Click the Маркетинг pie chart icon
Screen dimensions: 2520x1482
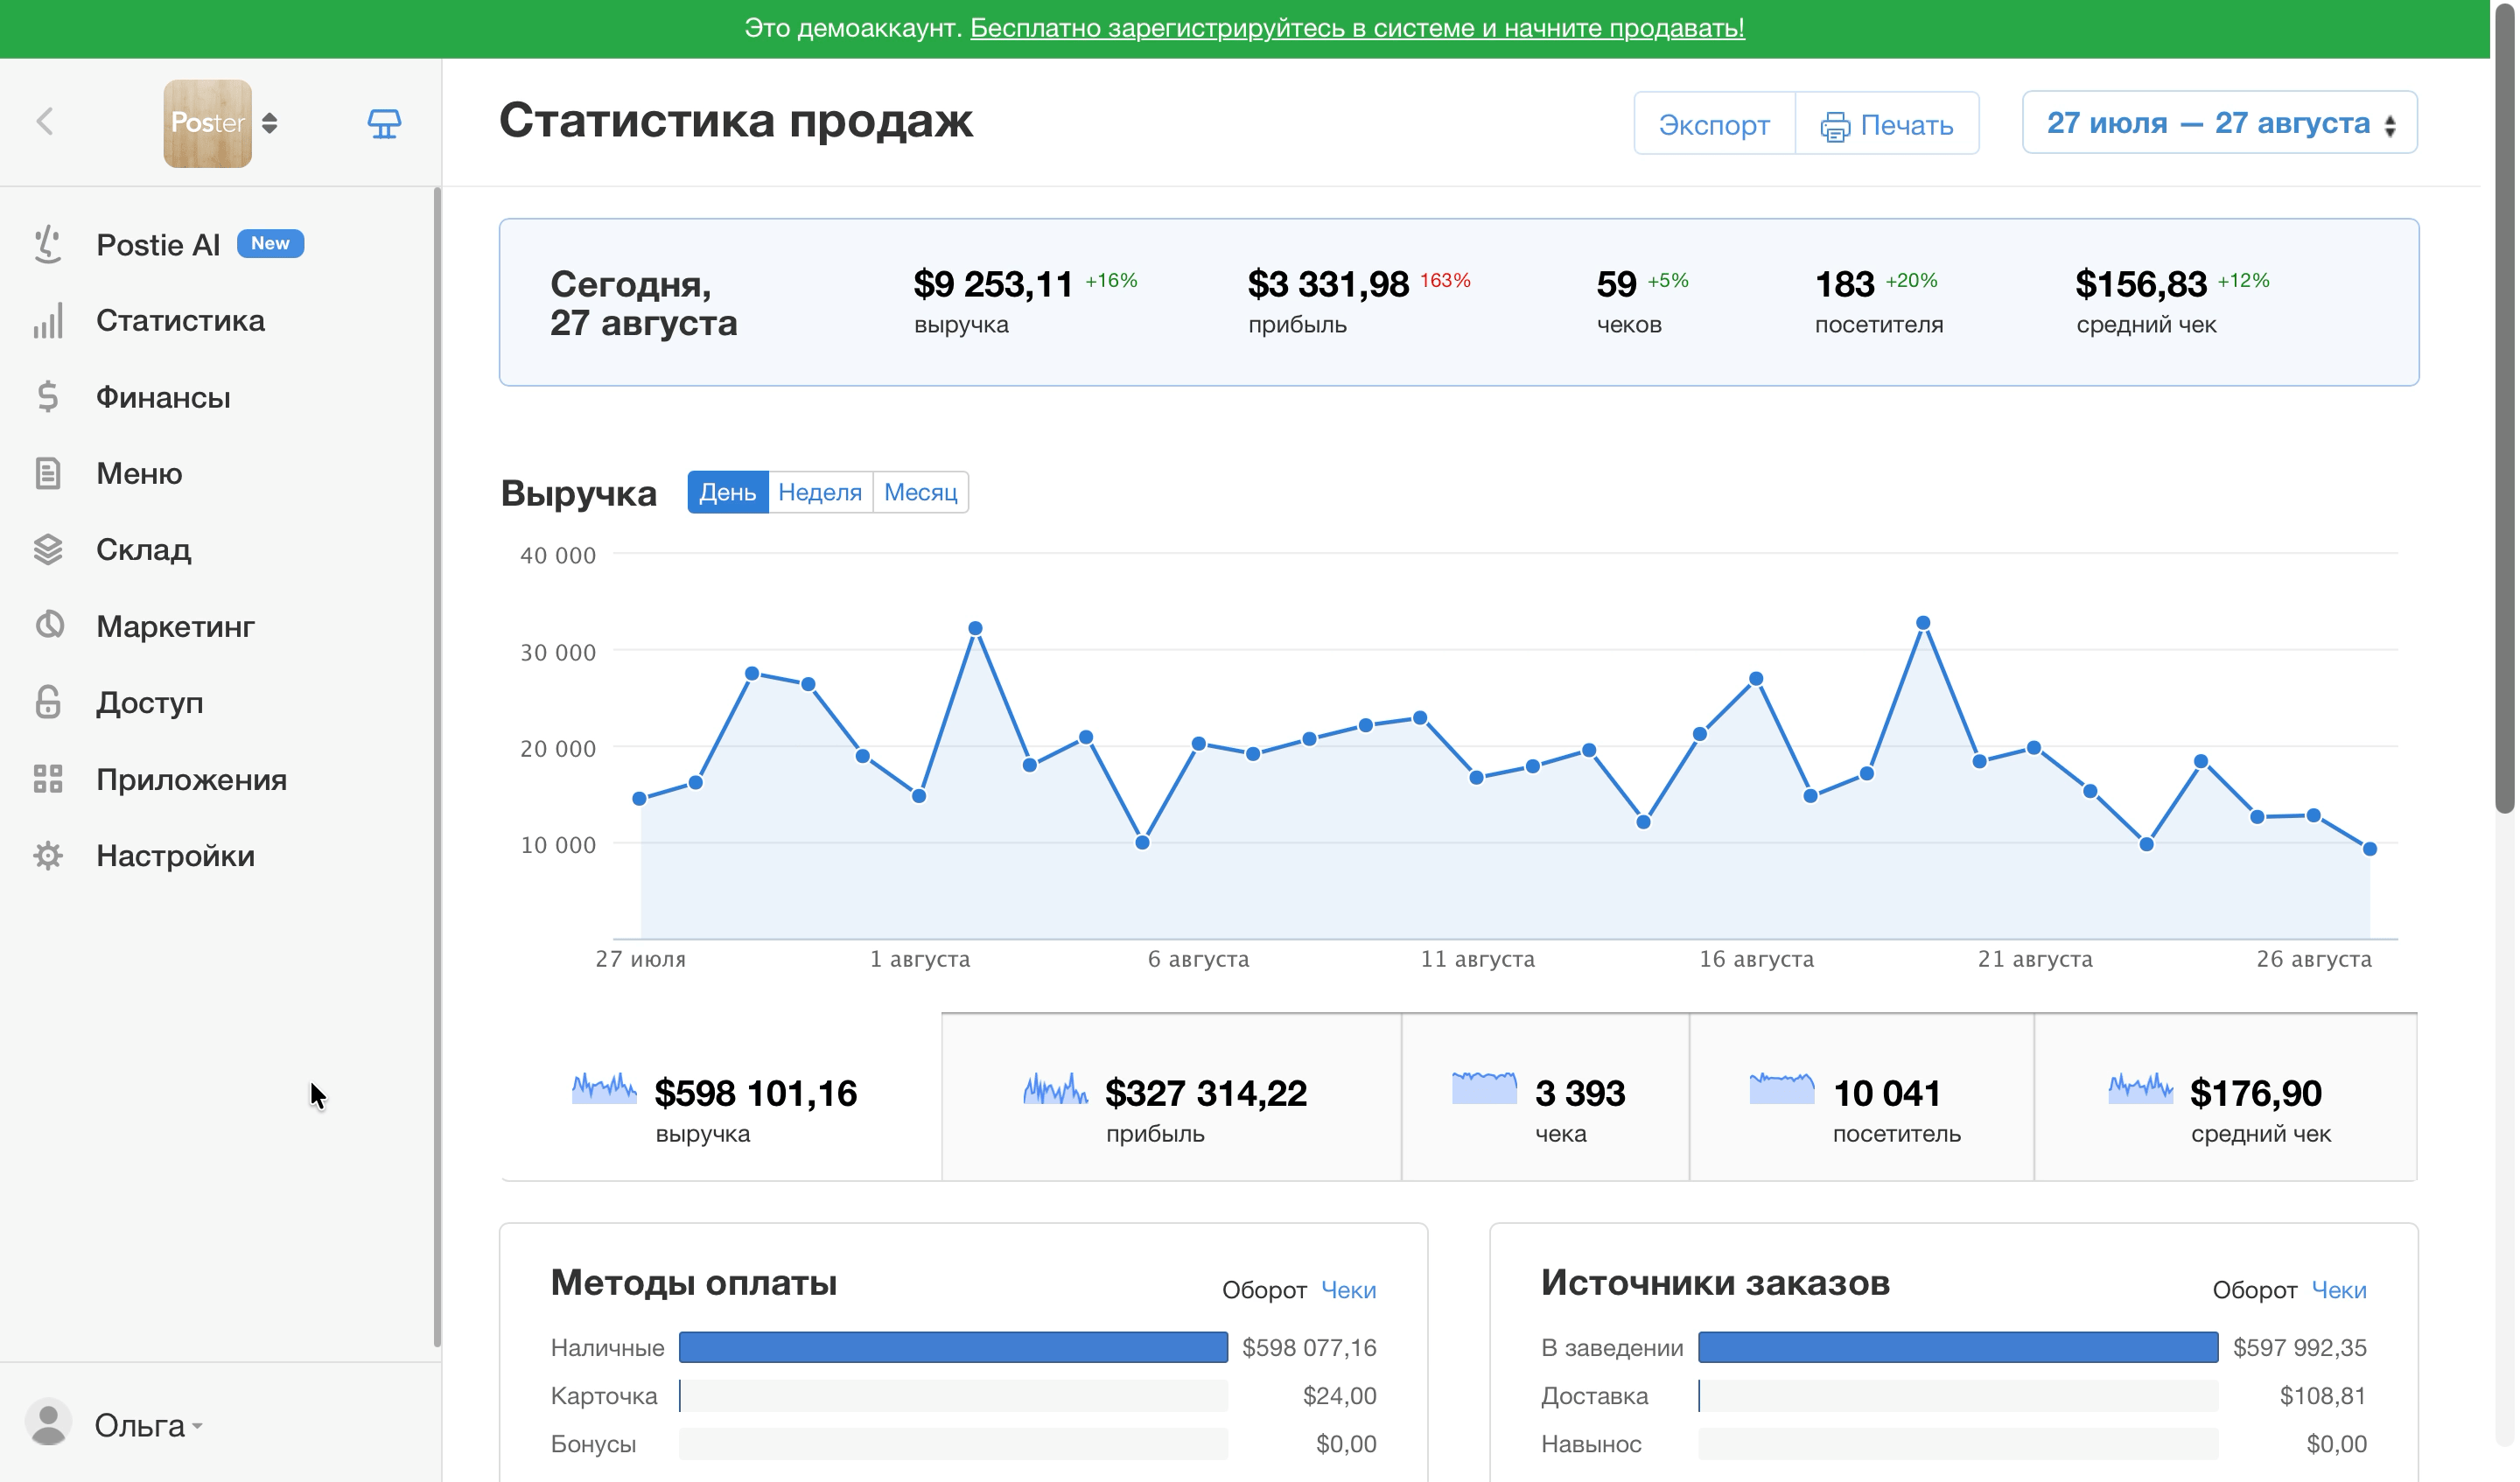[48, 626]
